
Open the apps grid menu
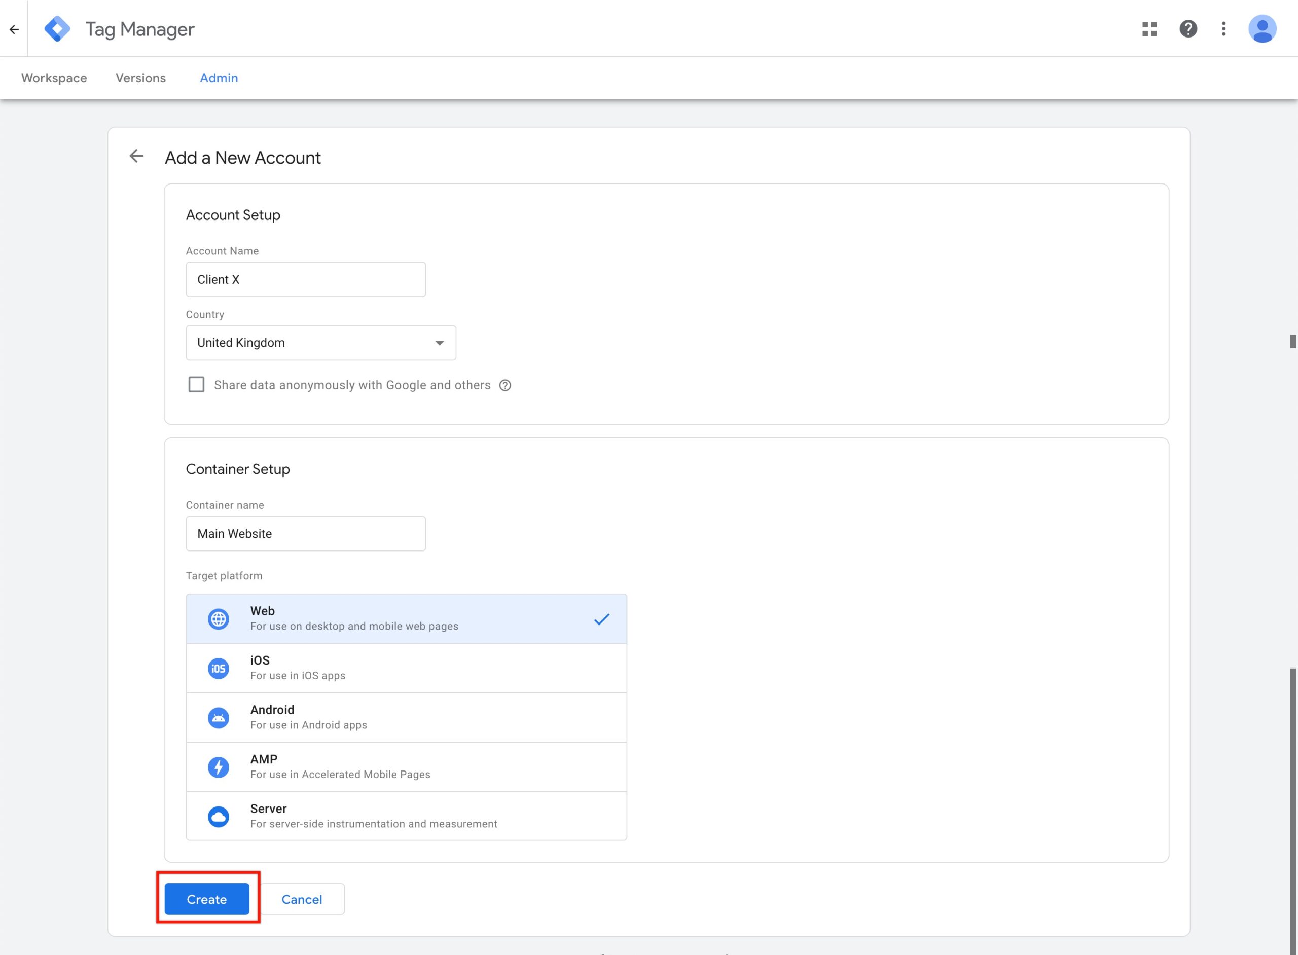click(x=1150, y=28)
